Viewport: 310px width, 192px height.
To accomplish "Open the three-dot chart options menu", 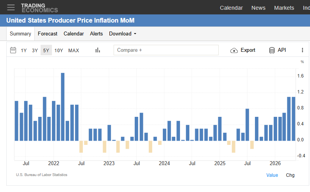I will [302, 50].
